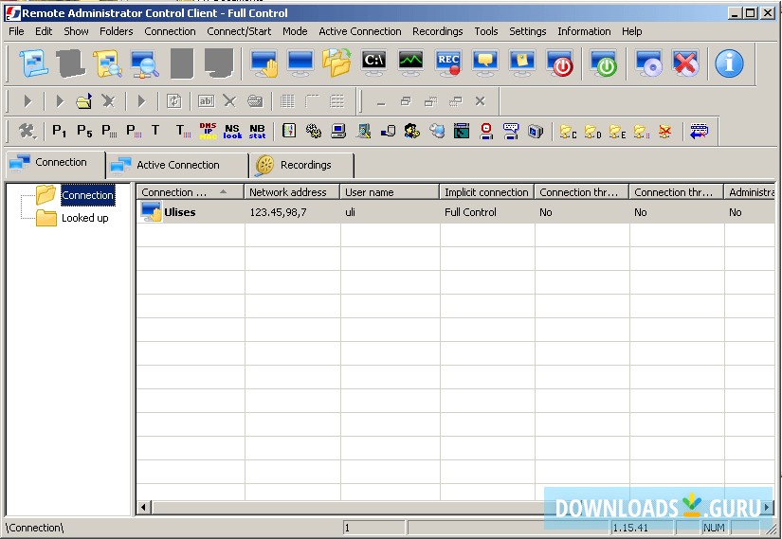This screenshot has height=539, width=782.
Task: Open the Folders menu
Action: pos(117,31)
